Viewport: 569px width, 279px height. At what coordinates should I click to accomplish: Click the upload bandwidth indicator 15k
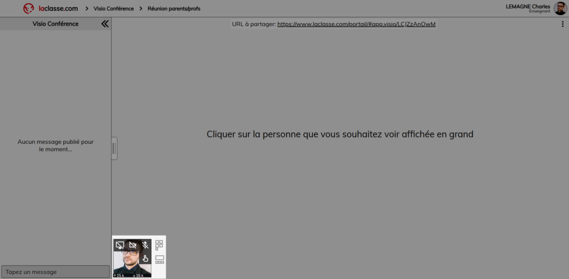118,275
